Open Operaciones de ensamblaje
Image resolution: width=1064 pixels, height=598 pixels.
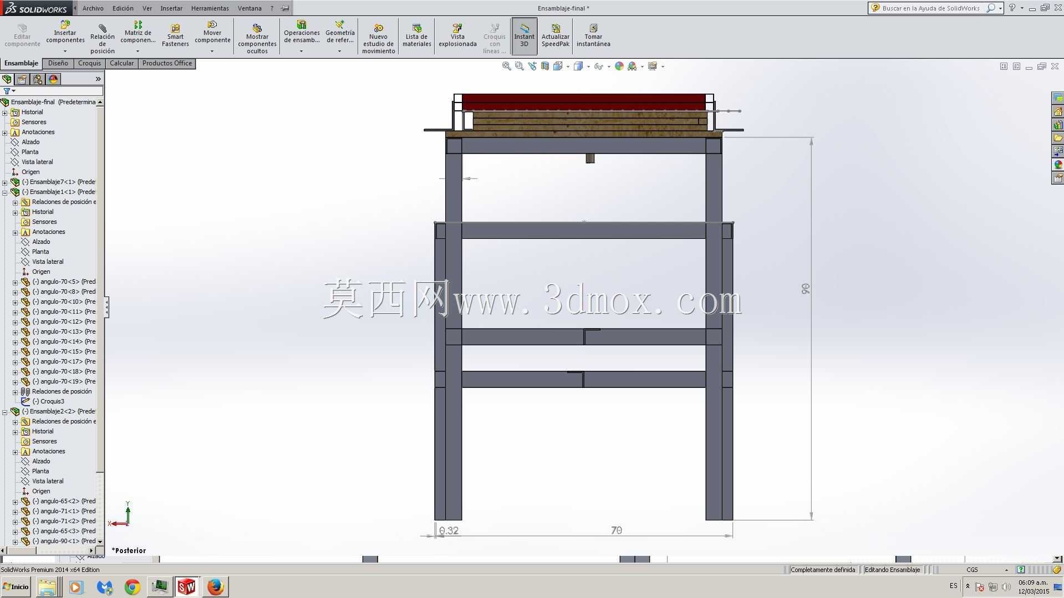pos(302,32)
